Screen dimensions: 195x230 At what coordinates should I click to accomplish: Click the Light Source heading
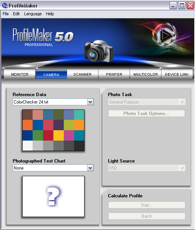coord(121,161)
